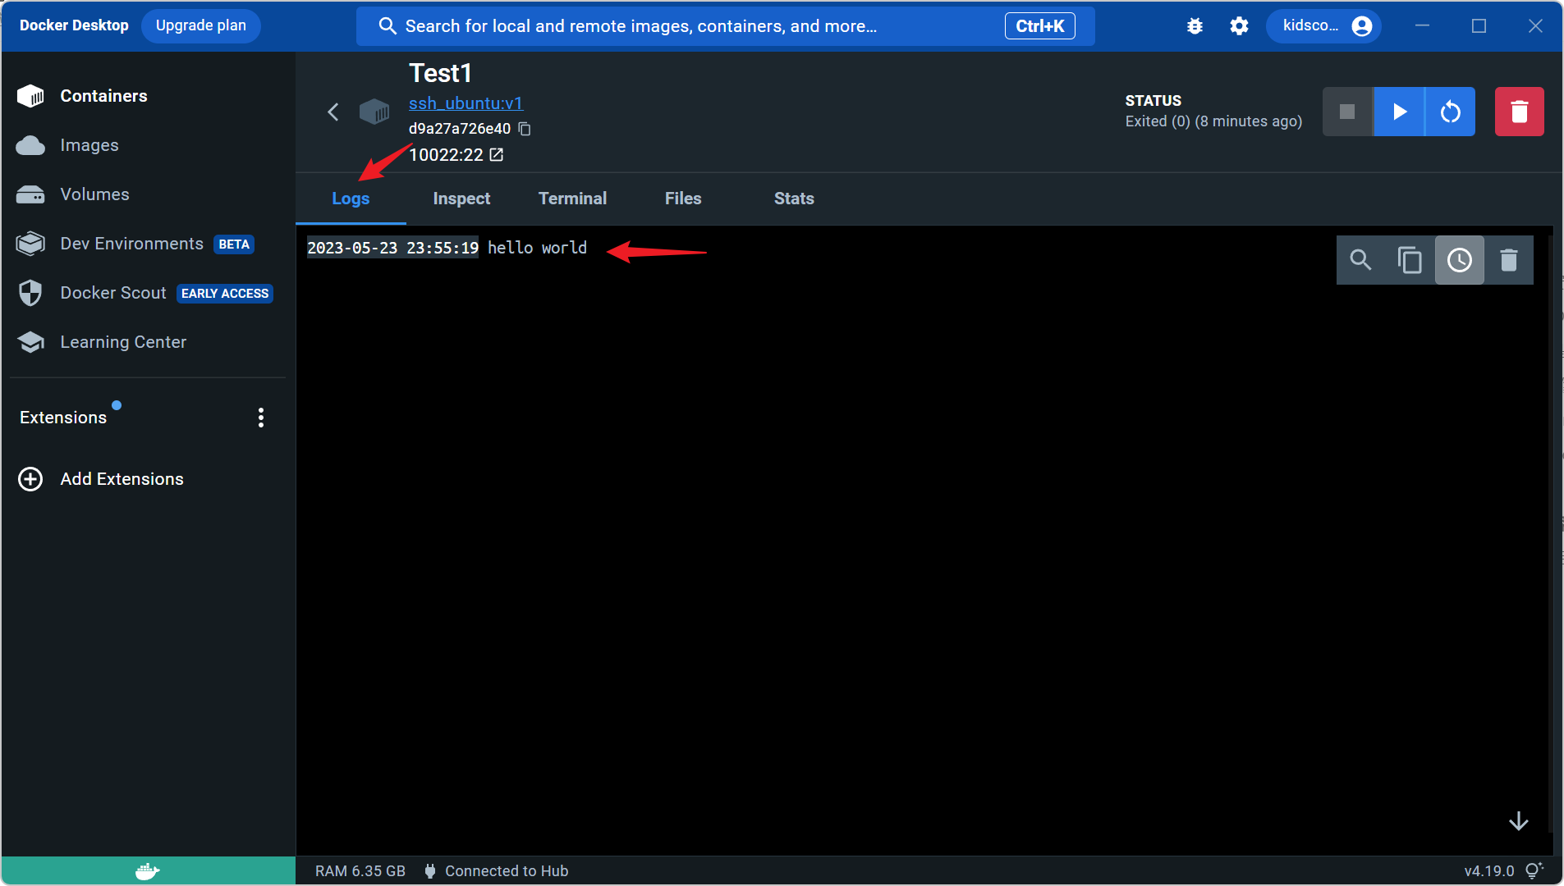This screenshot has width=1564, height=886.
Task: Restart the Test1 container
Action: 1451,112
